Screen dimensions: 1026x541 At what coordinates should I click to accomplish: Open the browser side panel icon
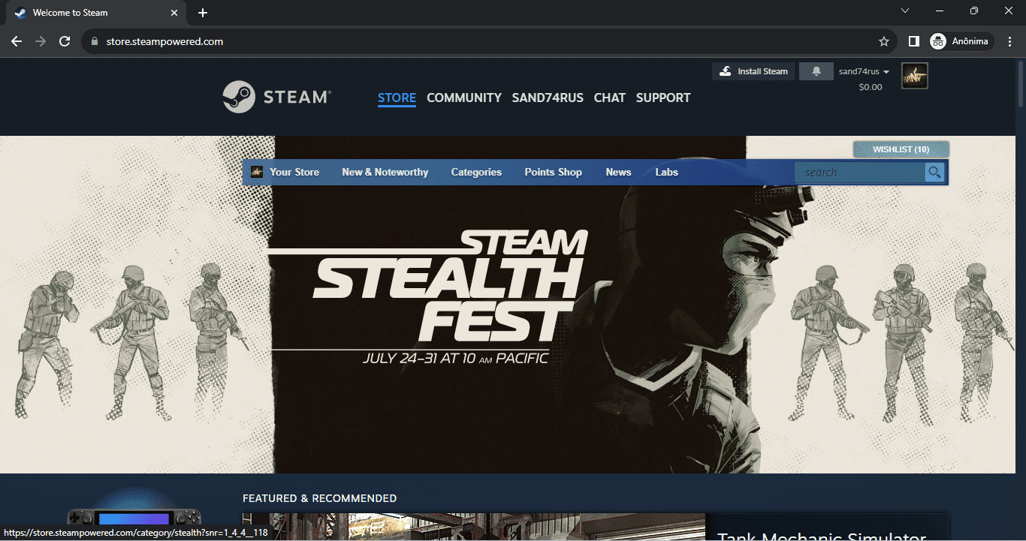click(914, 41)
